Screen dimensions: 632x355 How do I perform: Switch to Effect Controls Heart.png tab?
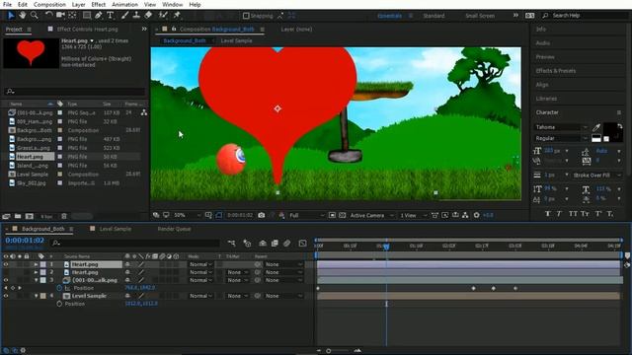tap(88, 29)
